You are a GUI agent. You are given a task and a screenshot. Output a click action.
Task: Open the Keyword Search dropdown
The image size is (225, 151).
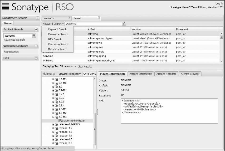53,24
